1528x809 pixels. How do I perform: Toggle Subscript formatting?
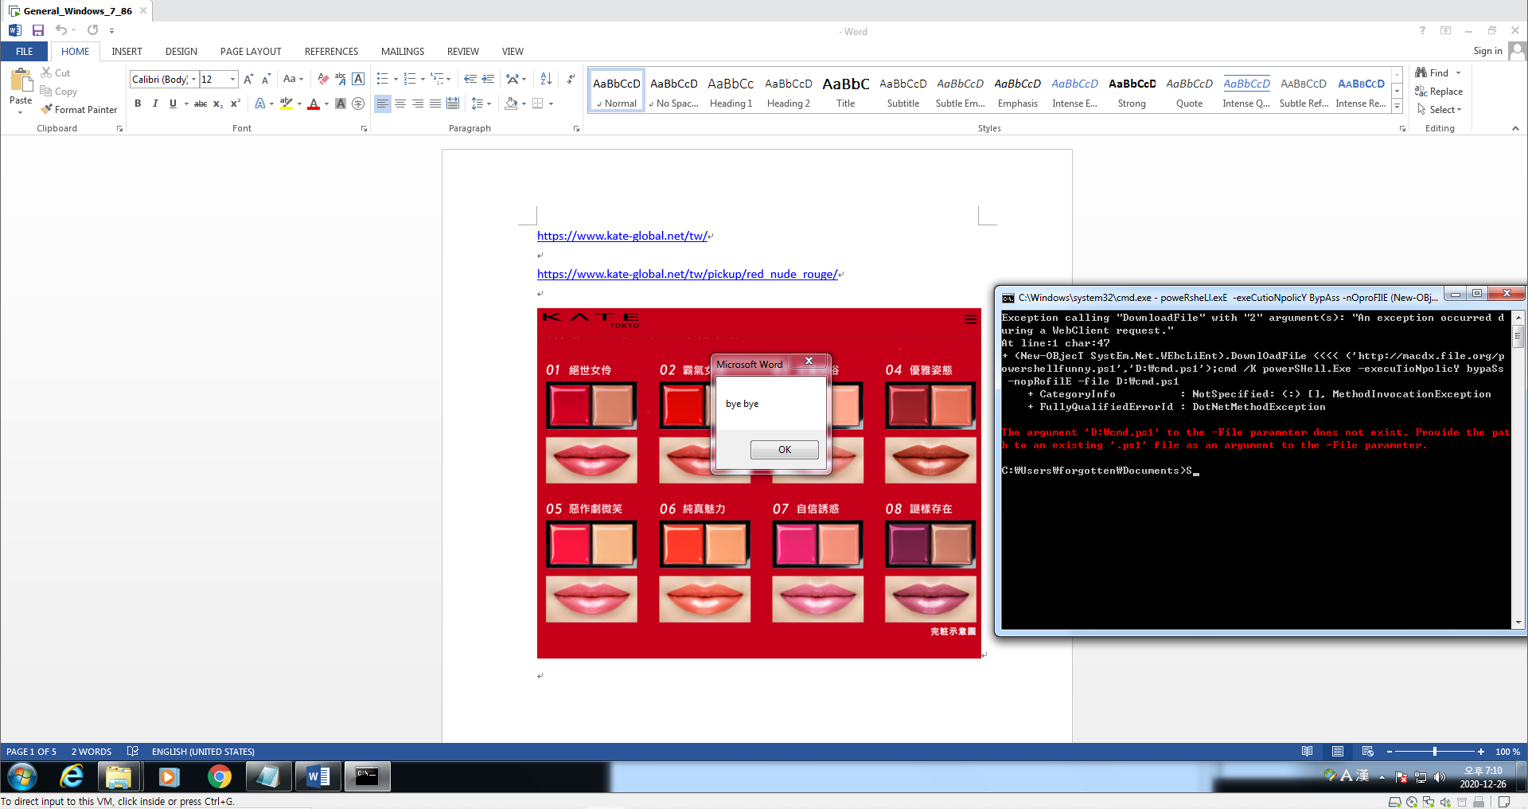pyautogui.click(x=218, y=104)
